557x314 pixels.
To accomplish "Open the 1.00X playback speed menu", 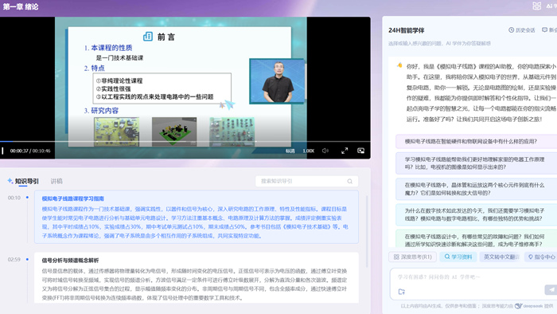I will pos(309,151).
